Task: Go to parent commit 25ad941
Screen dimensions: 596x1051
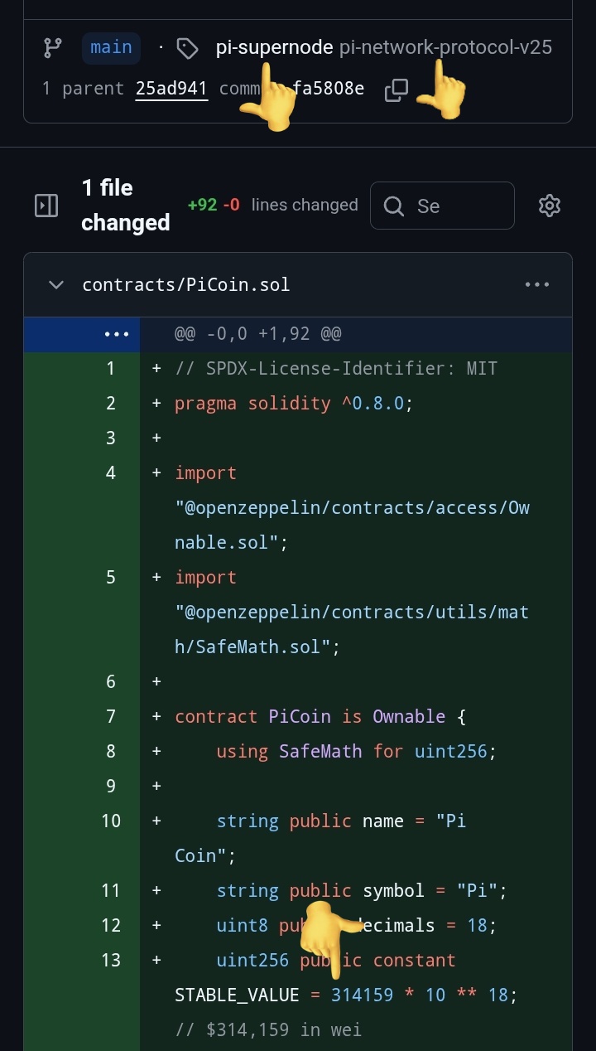Action: click(171, 89)
